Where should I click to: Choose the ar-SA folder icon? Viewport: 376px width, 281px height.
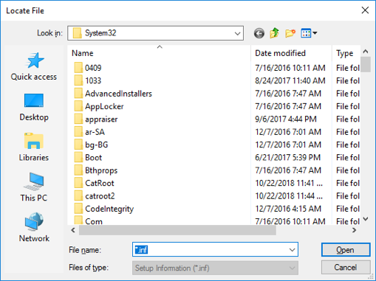[78, 132]
